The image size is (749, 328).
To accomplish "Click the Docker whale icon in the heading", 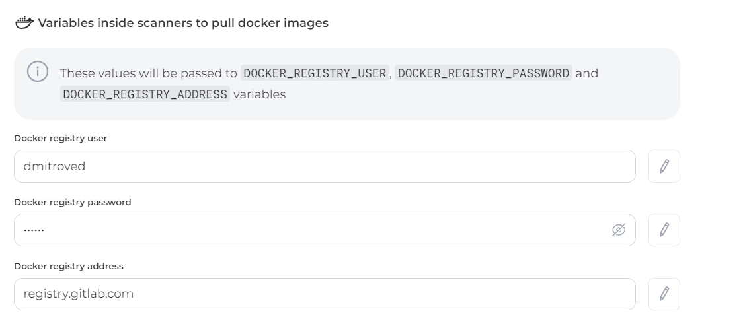I will pos(24,23).
